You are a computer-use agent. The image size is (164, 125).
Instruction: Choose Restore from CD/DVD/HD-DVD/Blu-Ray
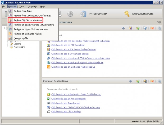coord(33,16)
